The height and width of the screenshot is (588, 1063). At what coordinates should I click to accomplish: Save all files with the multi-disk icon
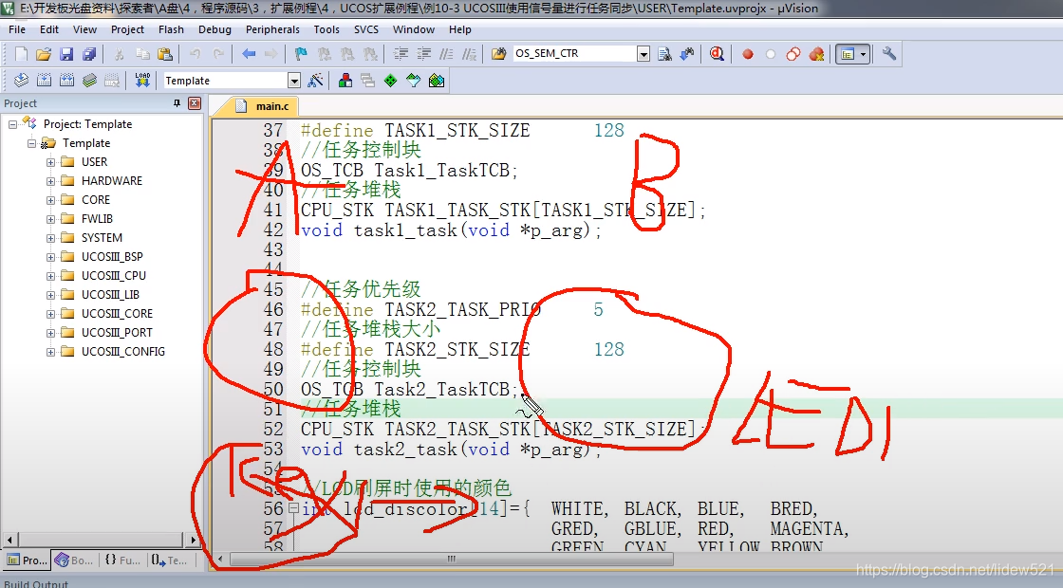pos(89,54)
